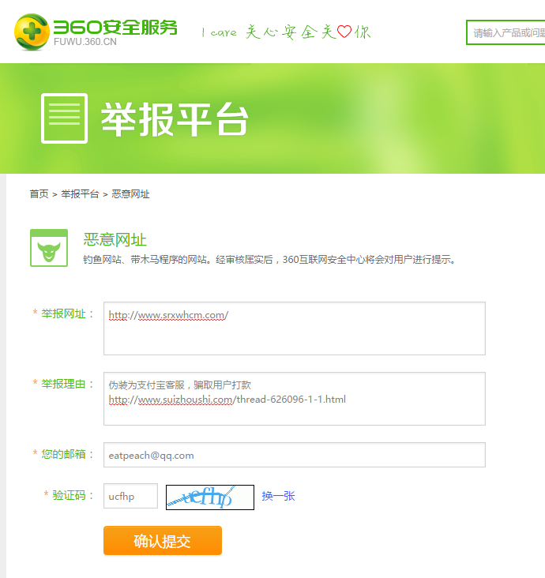Go to 举报平台 breadcrumb link
The height and width of the screenshot is (578, 545).
click(80, 194)
